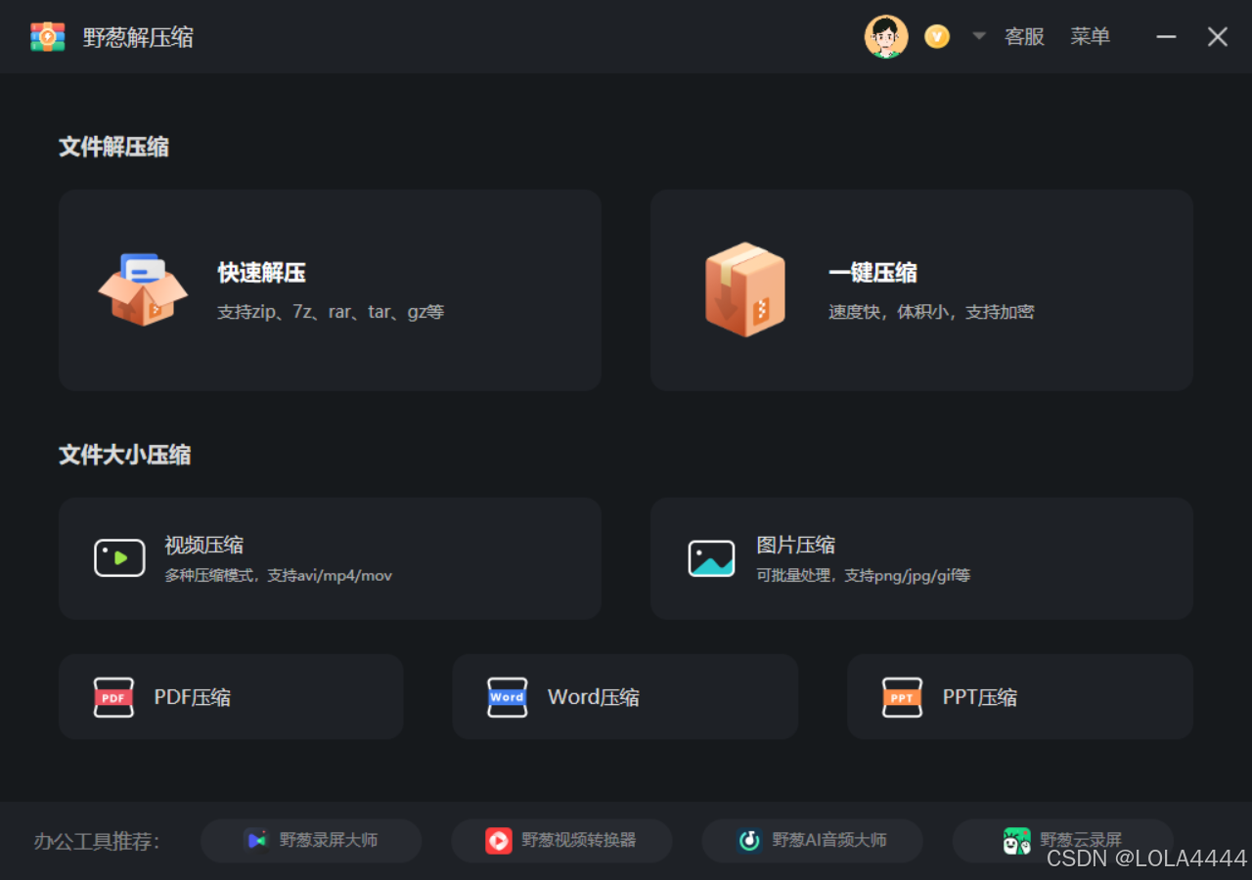This screenshot has height=880, width=1252.
Task: Expand the account dropdown arrow
Action: click(977, 35)
